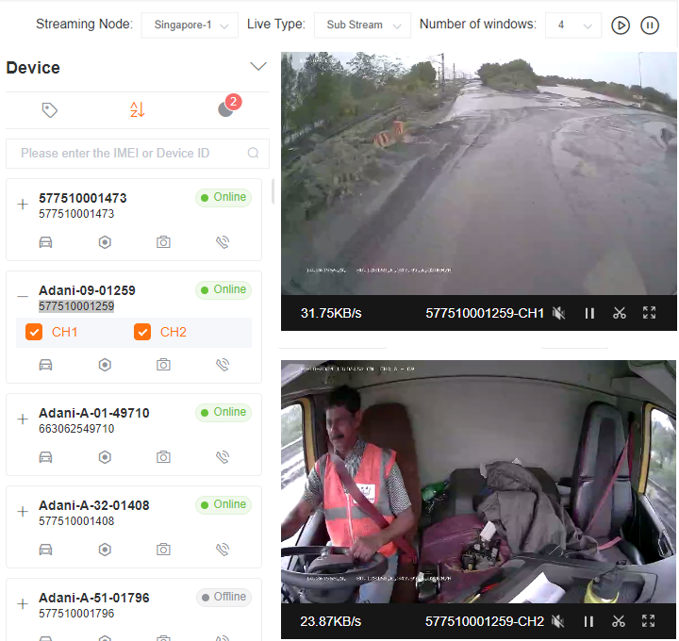Click the 663062549710 device ID text
679x641 pixels.
tap(76, 429)
